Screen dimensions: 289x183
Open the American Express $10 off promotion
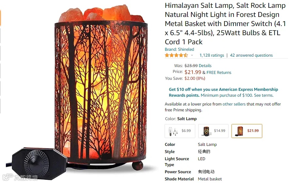click(223, 92)
